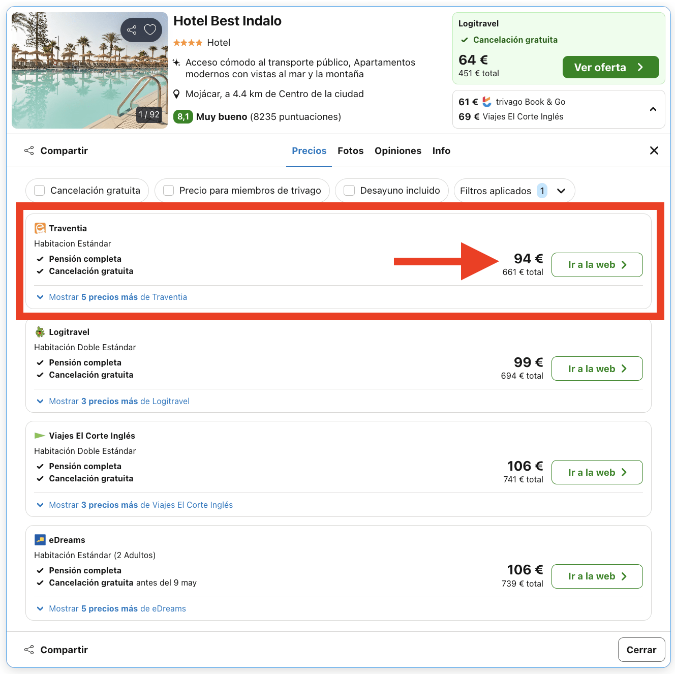Enable the Desayuno incluido filter checkbox

coord(349,190)
